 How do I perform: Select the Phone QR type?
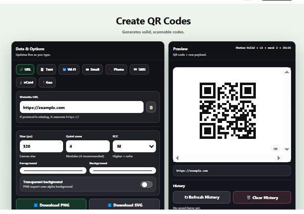coord(116,70)
